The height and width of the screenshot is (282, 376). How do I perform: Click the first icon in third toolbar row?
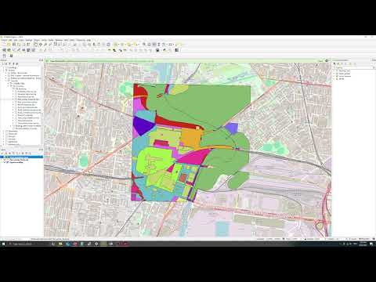click(x=4, y=56)
